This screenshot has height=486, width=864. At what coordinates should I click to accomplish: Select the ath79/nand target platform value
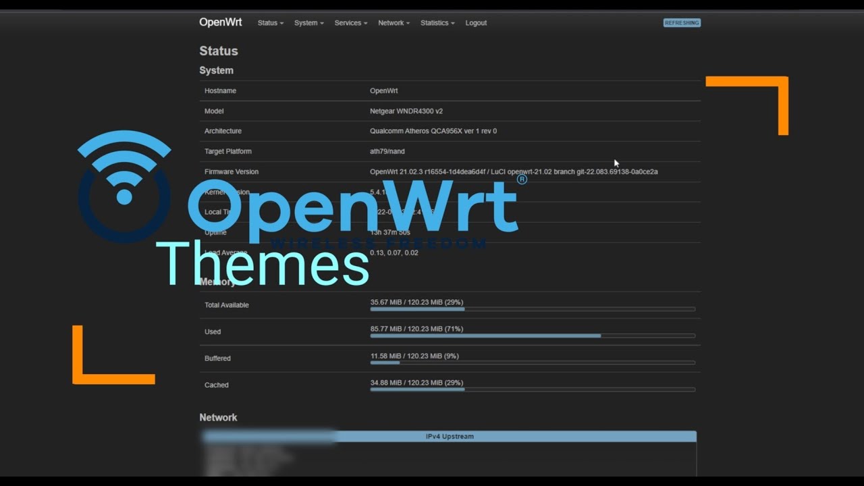[x=387, y=151]
